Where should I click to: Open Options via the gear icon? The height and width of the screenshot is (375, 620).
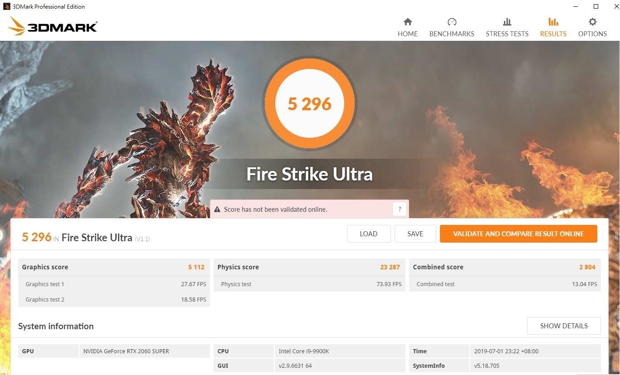592,22
